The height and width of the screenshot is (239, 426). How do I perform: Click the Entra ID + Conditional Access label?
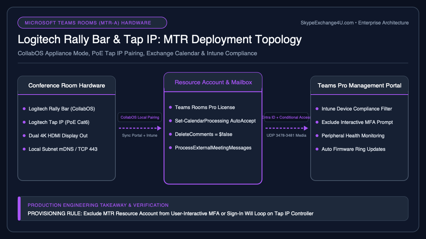(286, 117)
